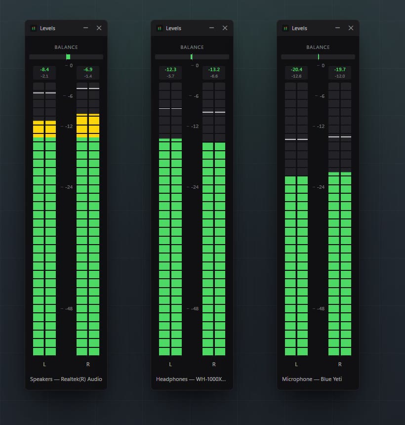Click the balance slider handle in Speakers window
405x425 pixels.
(68, 57)
